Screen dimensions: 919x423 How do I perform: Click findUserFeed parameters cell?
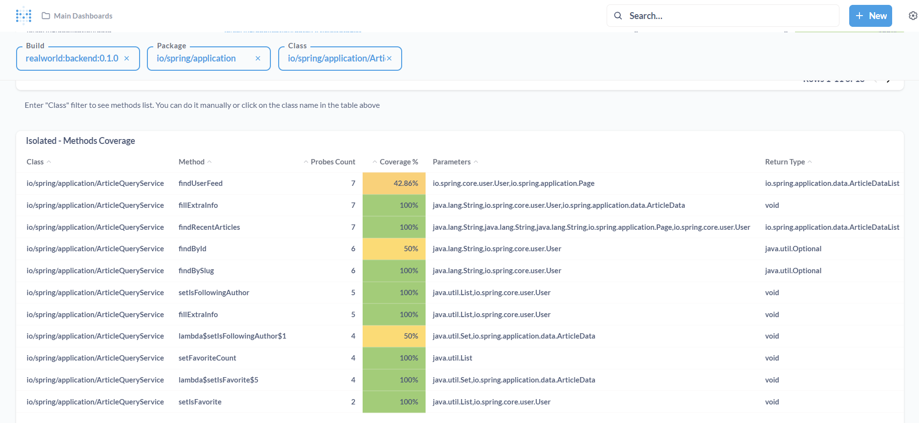click(513, 183)
